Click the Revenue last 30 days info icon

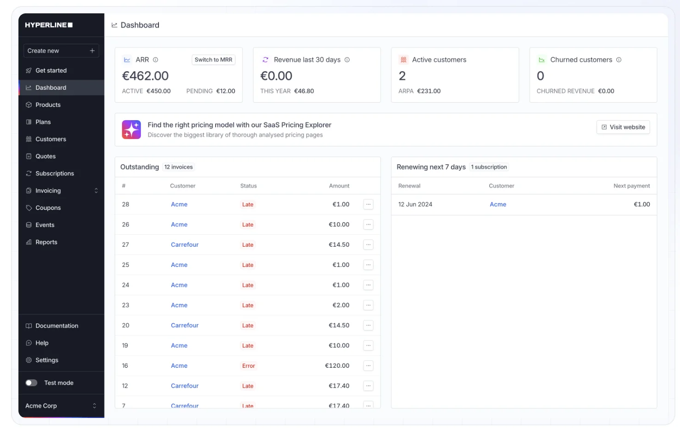pyautogui.click(x=347, y=60)
